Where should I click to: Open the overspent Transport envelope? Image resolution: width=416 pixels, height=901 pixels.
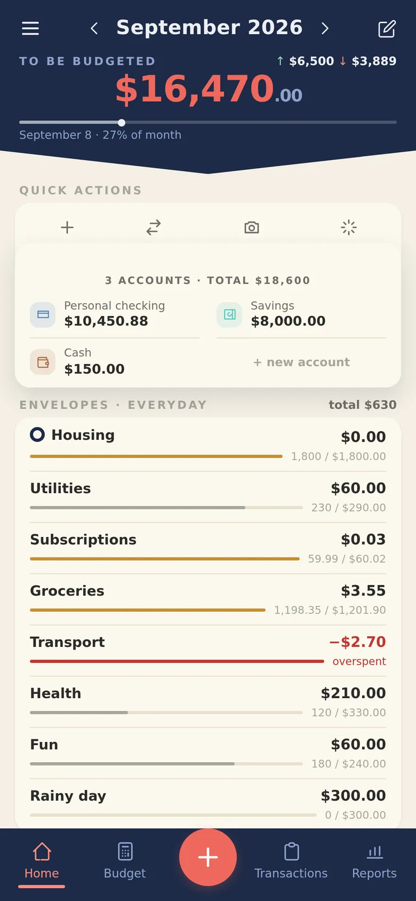(208, 651)
